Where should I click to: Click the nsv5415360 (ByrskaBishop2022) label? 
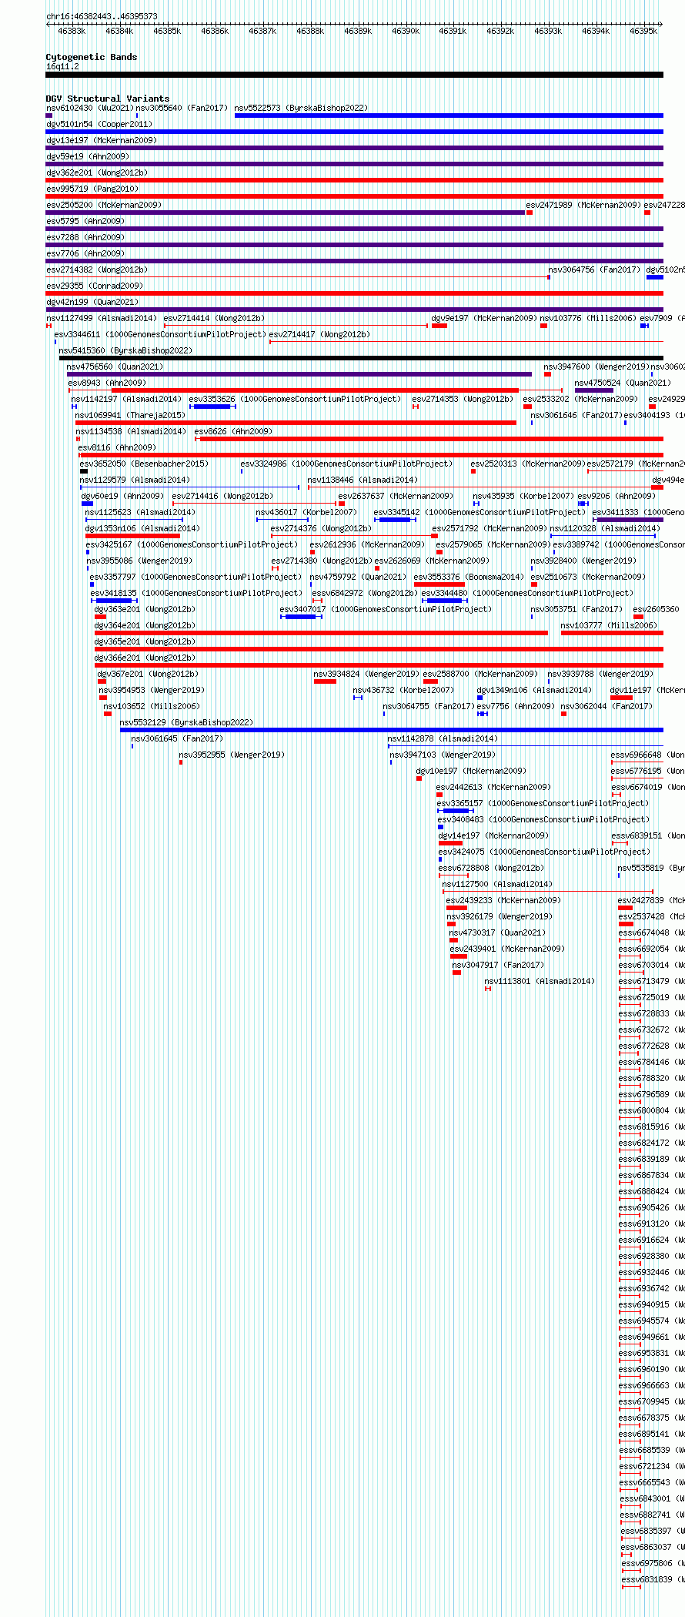[x=126, y=350]
